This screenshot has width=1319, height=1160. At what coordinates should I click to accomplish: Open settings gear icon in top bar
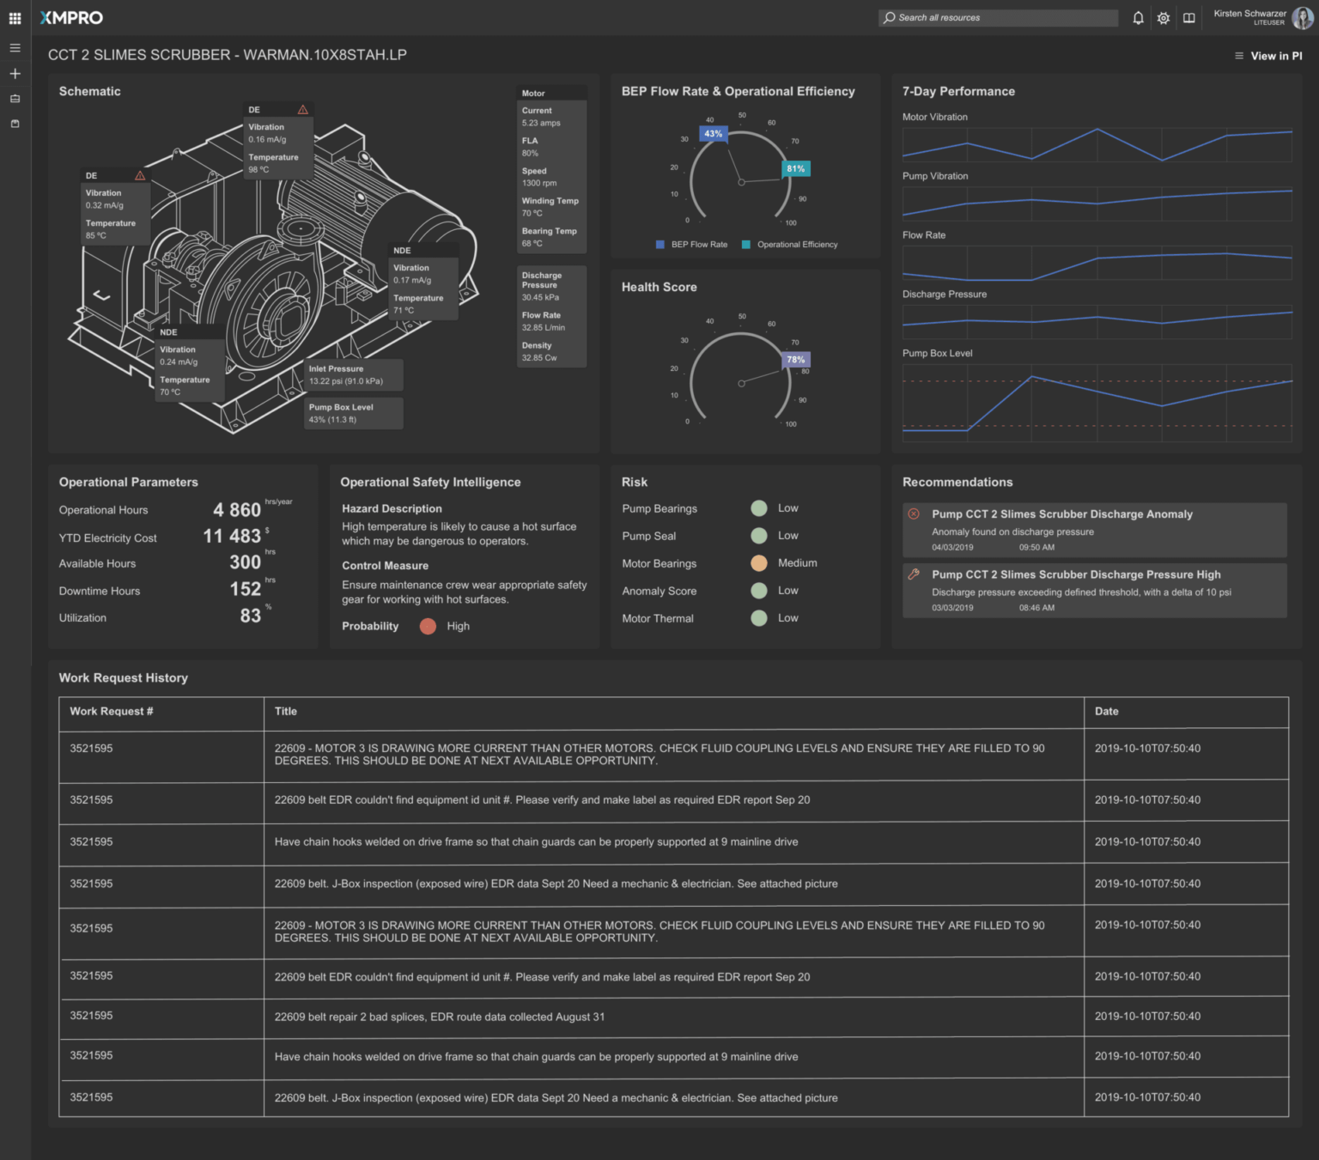point(1164,18)
